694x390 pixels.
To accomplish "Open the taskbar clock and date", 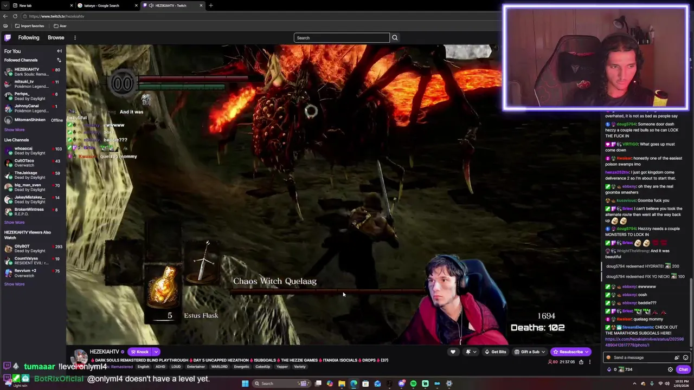I will [x=680, y=383].
